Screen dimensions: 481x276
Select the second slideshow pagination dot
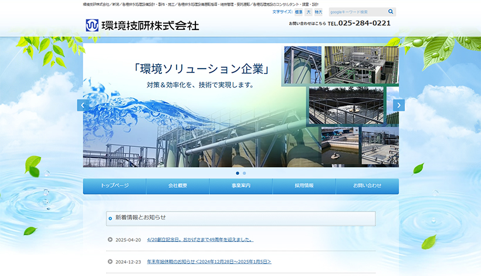(244, 173)
